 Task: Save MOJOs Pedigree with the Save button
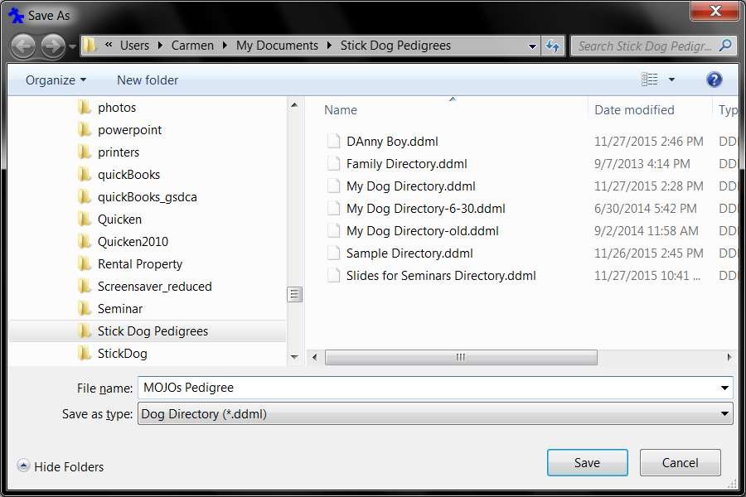click(x=587, y=462)
